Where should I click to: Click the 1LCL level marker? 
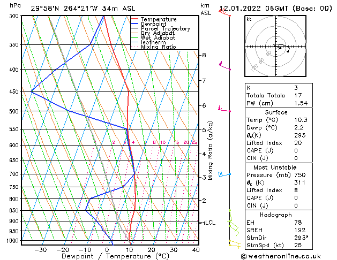209,223
